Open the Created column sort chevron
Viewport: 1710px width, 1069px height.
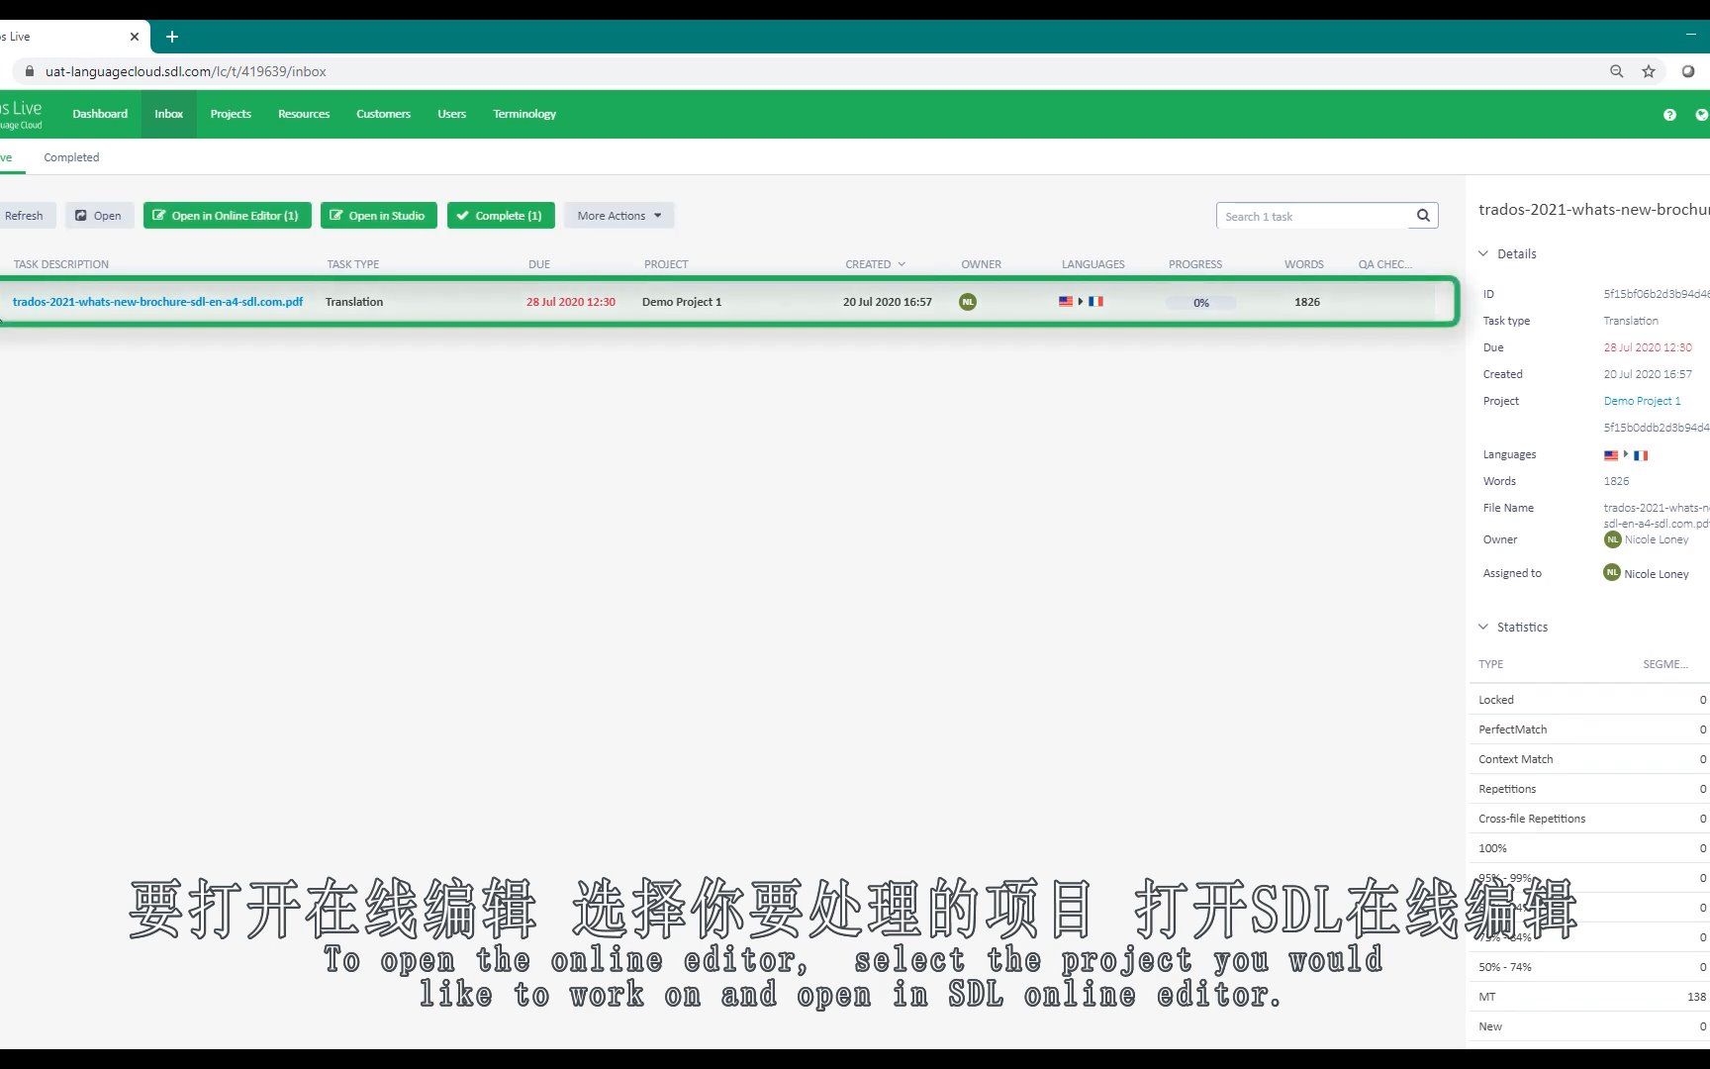click(902, 263)
